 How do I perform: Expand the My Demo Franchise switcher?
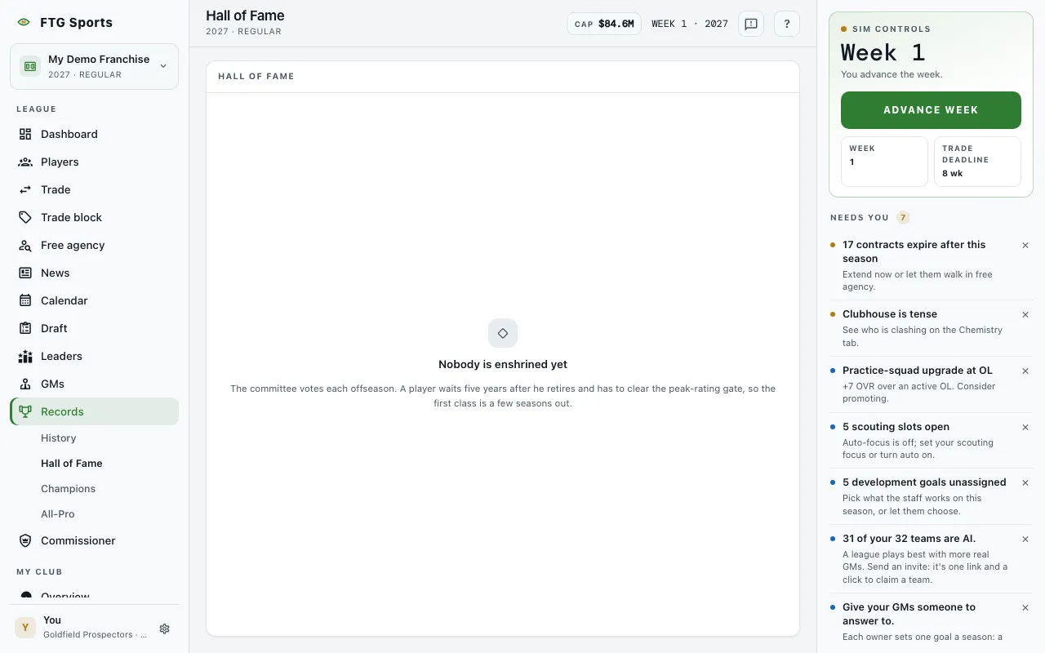(94, 66)
